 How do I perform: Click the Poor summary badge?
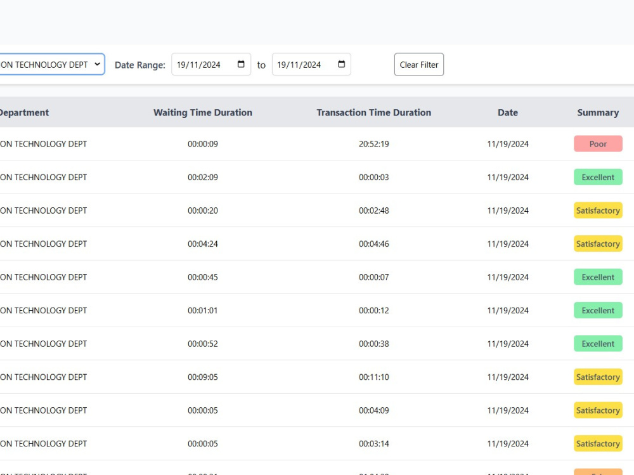(598, 143)
